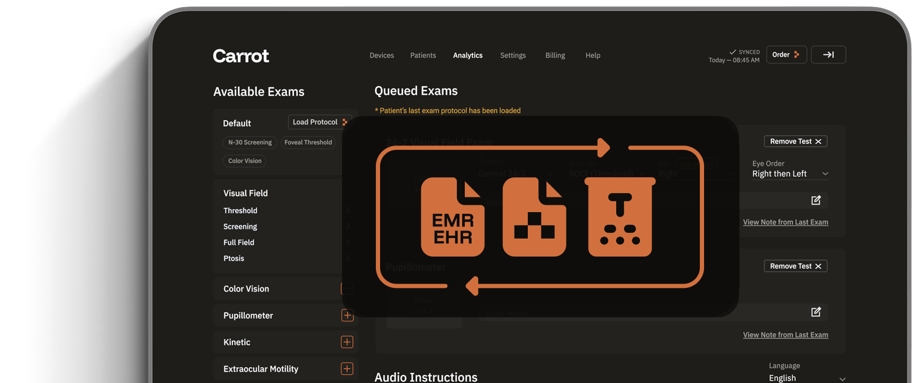
Task: Open the Eye Order dropdown
Action: [790, 174]
